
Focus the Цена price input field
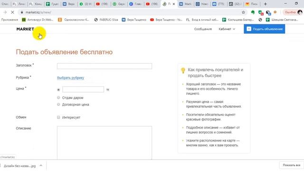(x=83, y=89)
